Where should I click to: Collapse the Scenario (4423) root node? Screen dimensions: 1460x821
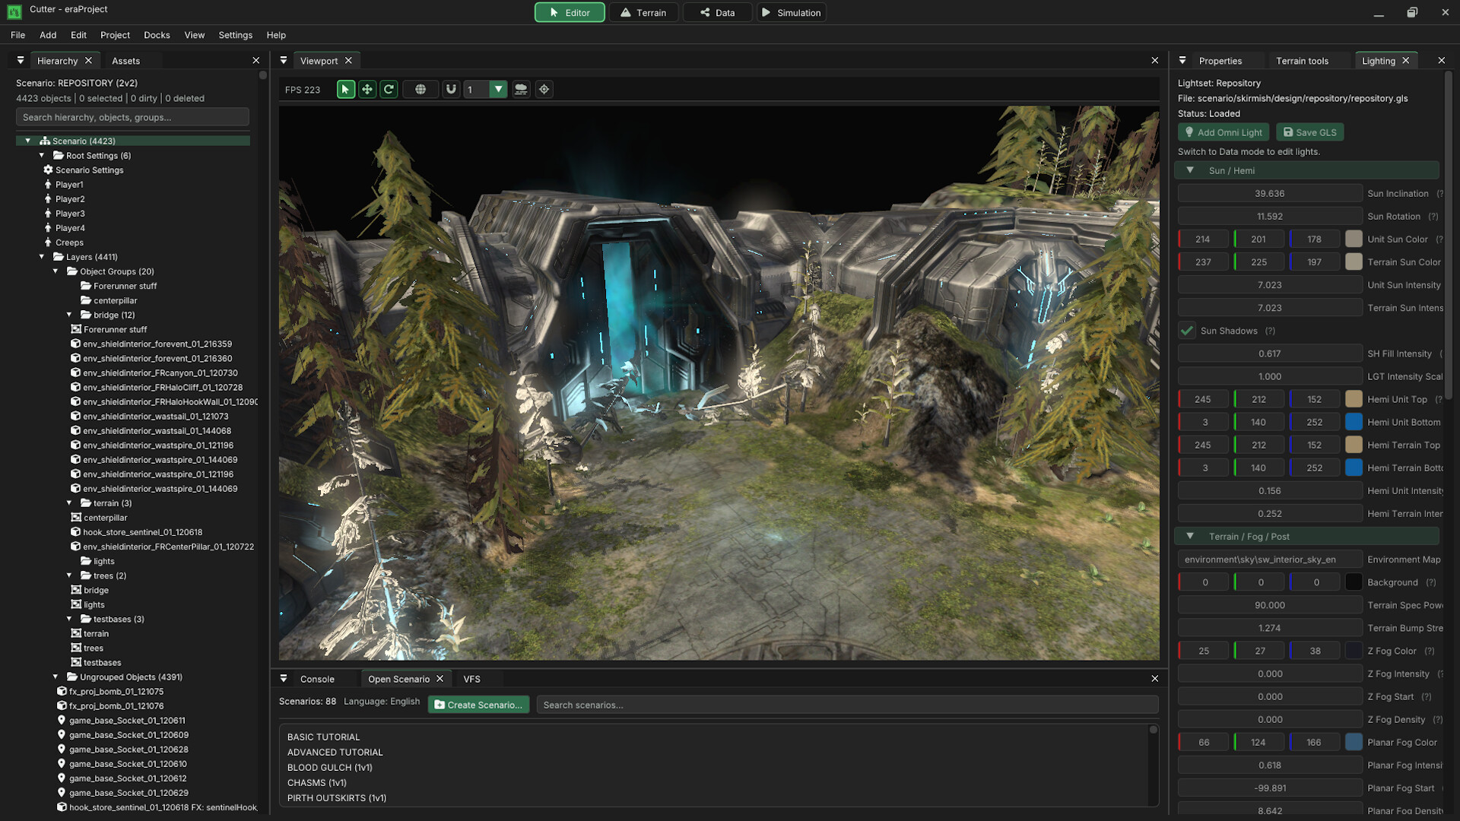pyautogui.click(x=28, y=141)
